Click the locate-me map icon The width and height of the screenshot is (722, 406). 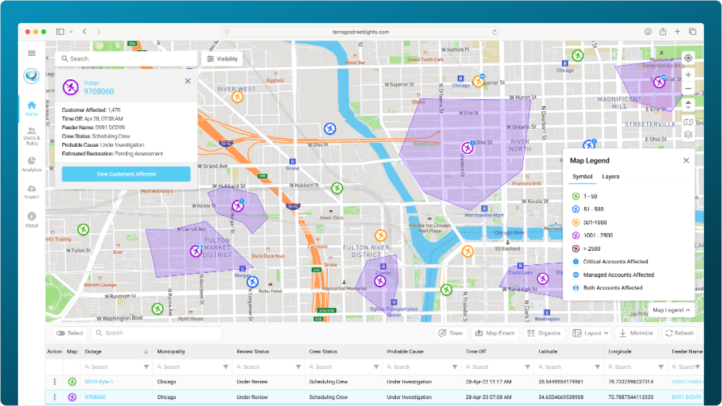(x=688, y=58)
